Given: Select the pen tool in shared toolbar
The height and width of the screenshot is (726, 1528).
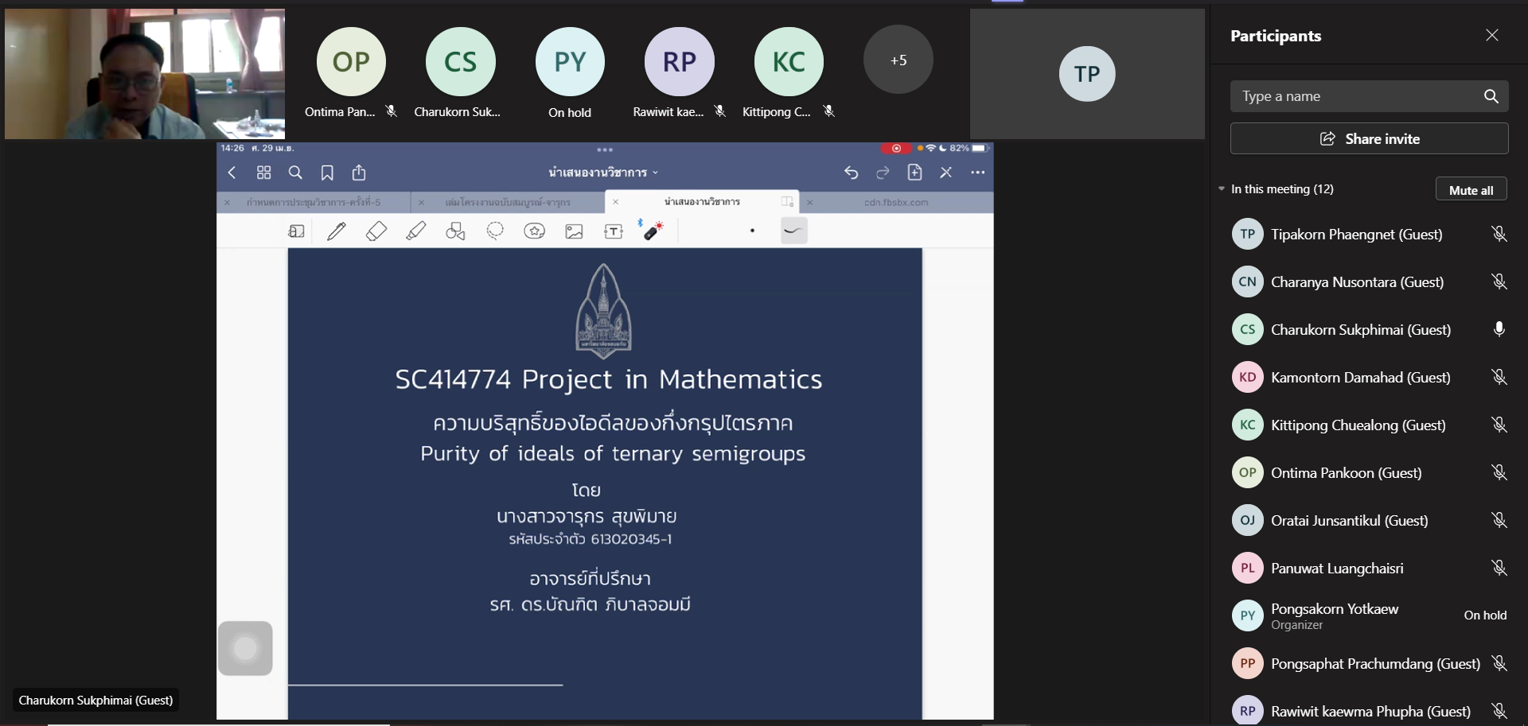Looking at the screenshot, I should pos(337,231).
